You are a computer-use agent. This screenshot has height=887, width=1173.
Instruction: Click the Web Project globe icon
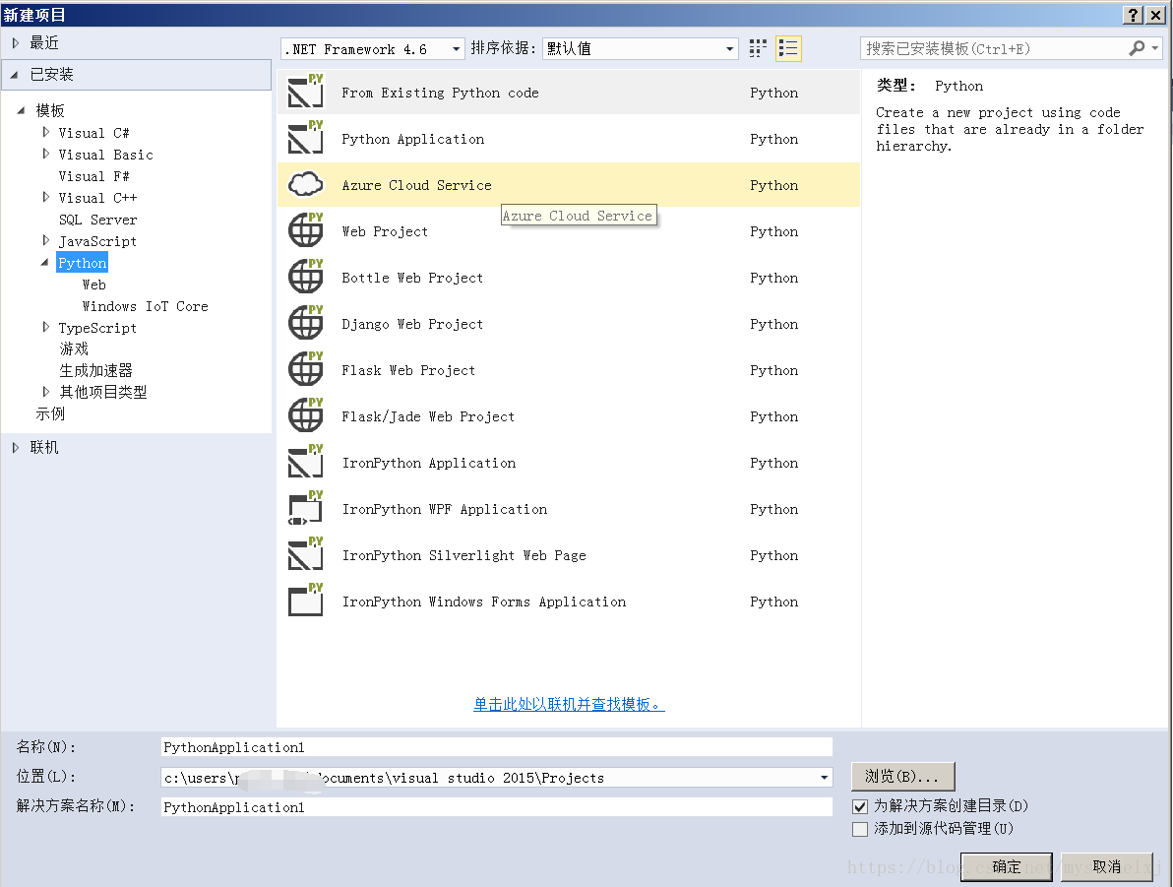(x=306, y=230)
